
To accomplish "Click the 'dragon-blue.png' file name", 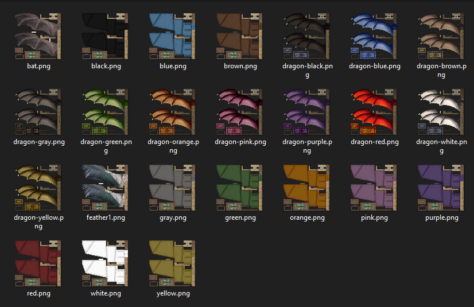I will [375, 66].
